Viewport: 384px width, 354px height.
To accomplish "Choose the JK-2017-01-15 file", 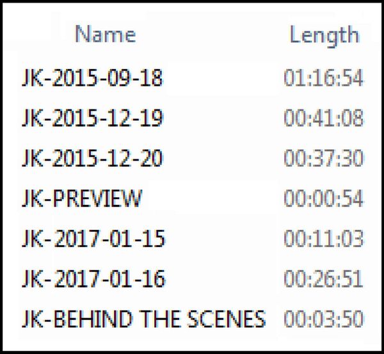I will 93,238.
